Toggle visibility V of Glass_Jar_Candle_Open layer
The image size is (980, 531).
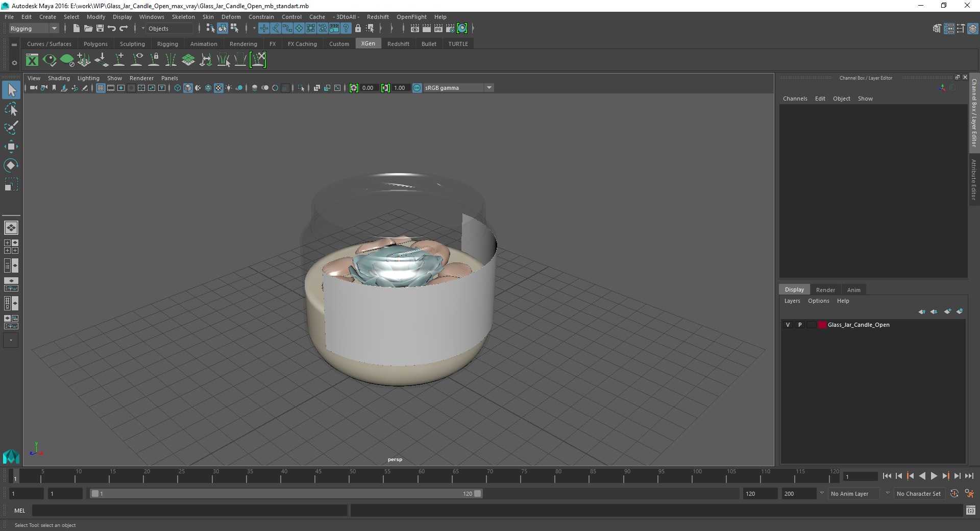[x=788, y=325]
